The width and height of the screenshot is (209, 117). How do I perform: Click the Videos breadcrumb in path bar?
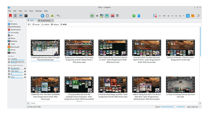click(x=55, y=24)
